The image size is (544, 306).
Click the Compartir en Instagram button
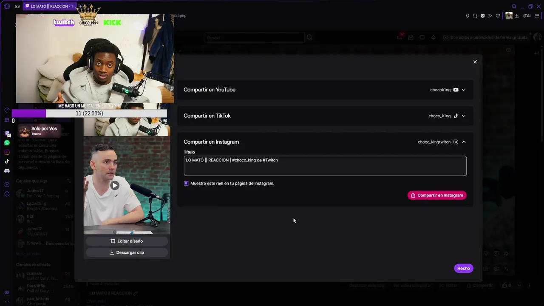[x=437, y=195]
